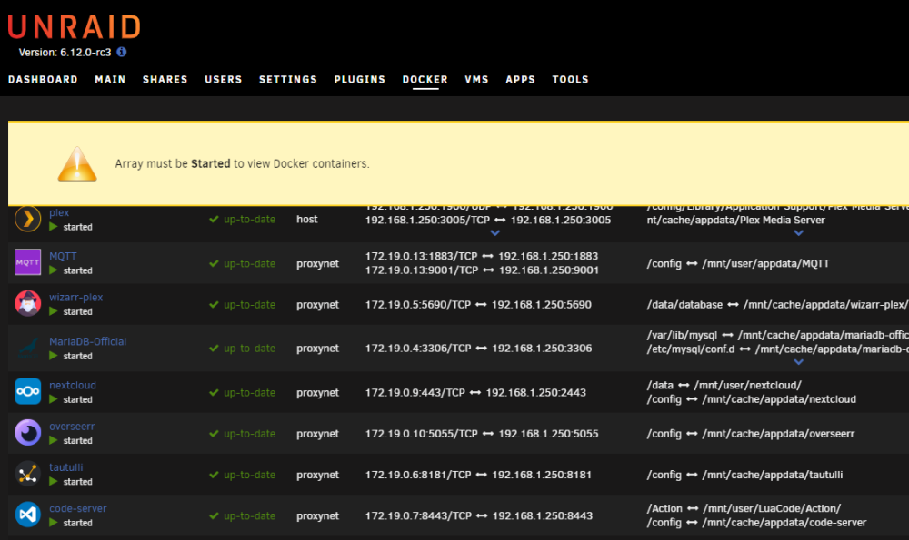
Task: Click up-to-date status for tautulli
Action: click(249, 475)
